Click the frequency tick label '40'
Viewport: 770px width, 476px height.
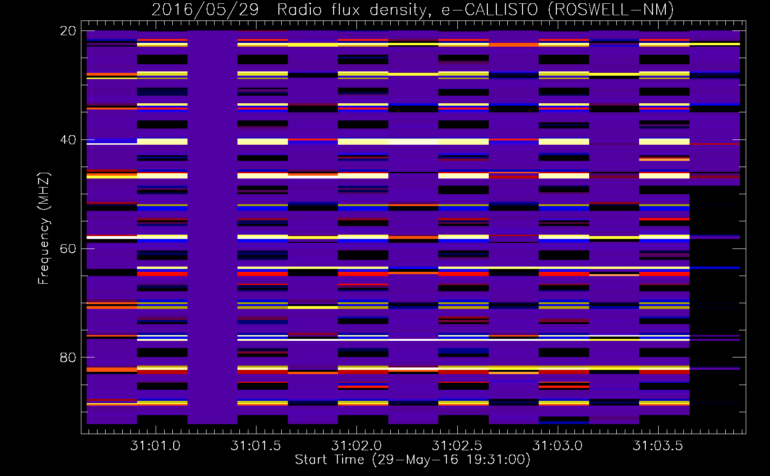pos(68,140)
